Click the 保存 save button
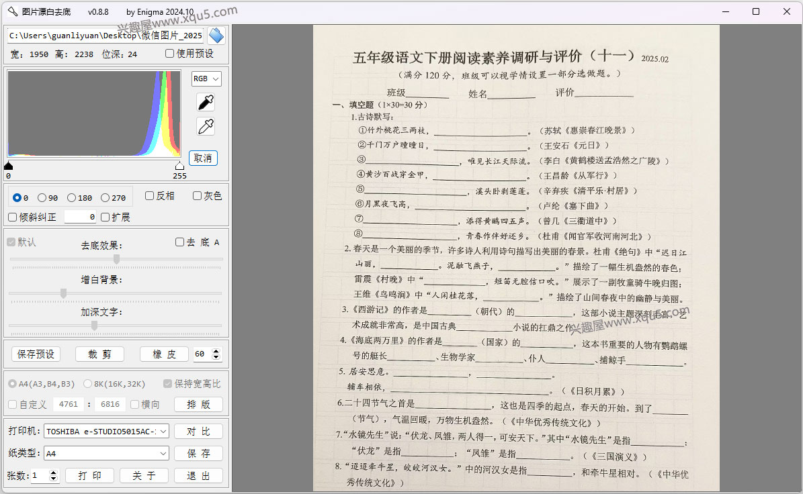 pos(199,454)
